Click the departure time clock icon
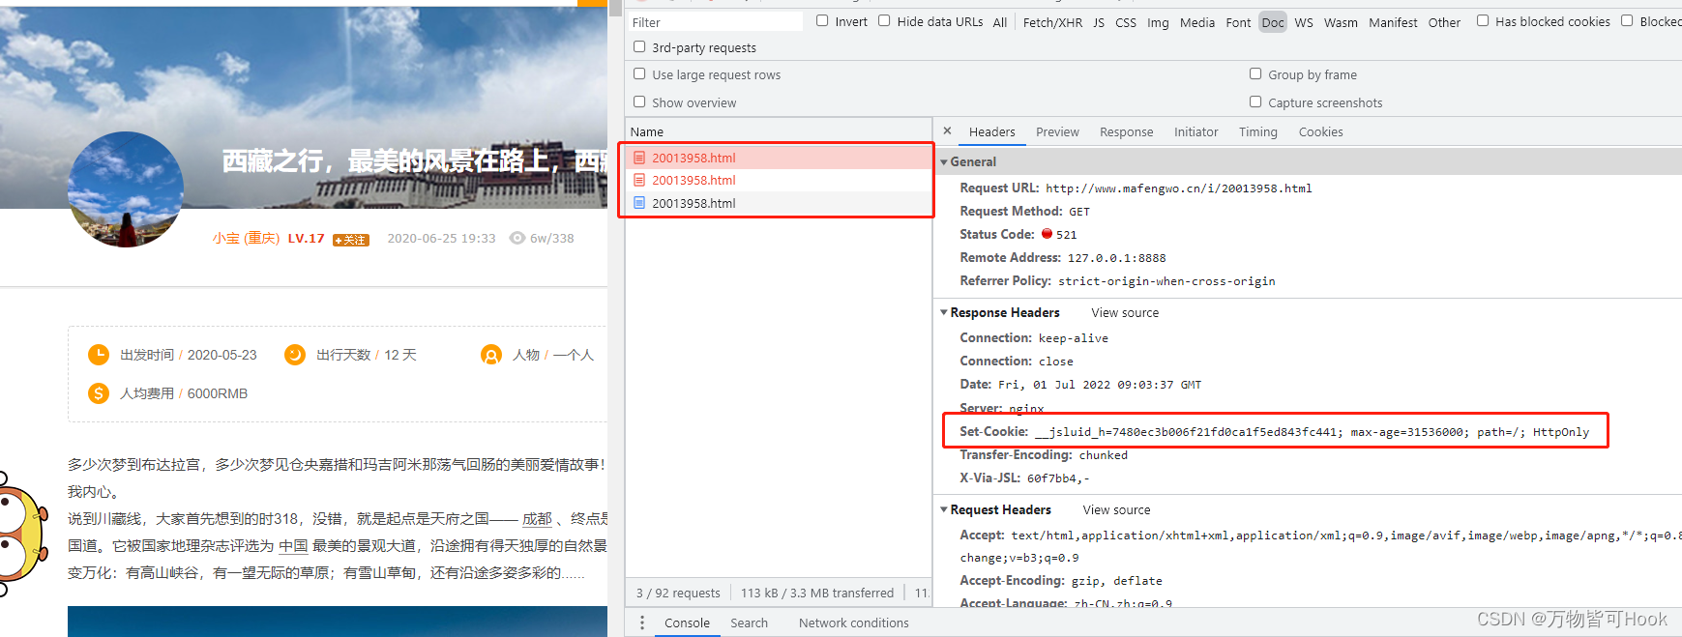 (99, 355)
